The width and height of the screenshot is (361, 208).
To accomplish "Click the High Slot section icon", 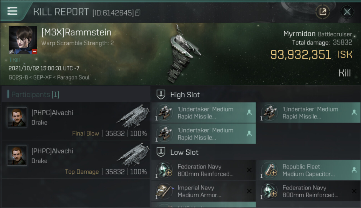I will pos(161,95).
